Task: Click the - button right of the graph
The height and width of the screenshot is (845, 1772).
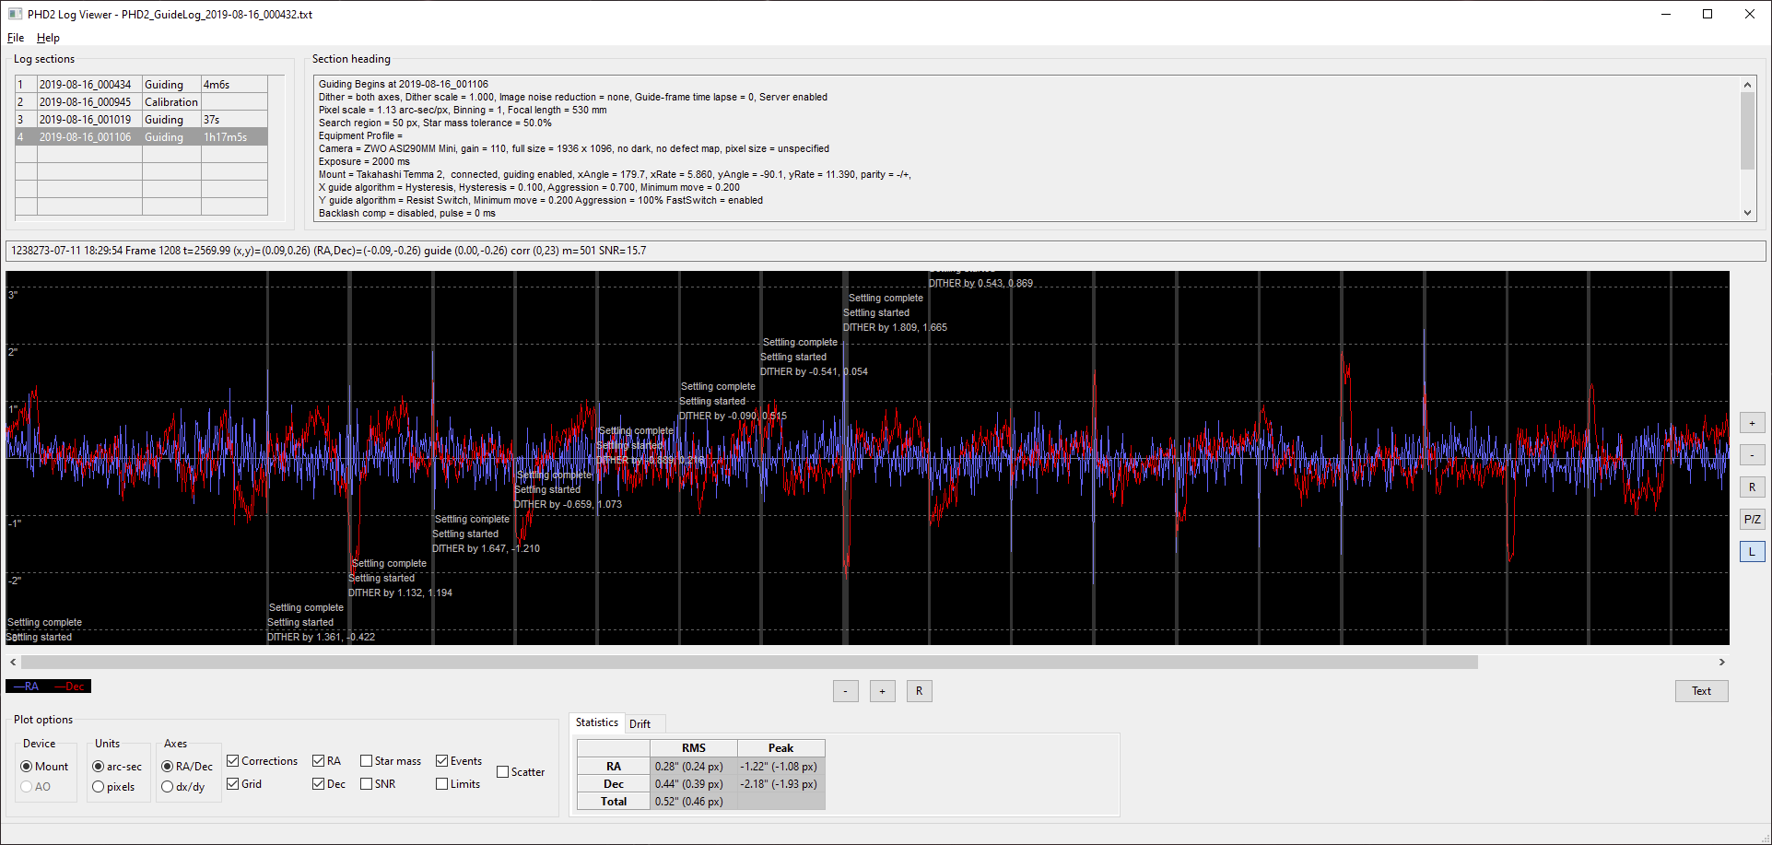Action: point(1752,455)
